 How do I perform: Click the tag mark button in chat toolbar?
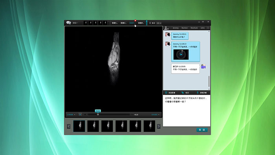coord(185,93)
